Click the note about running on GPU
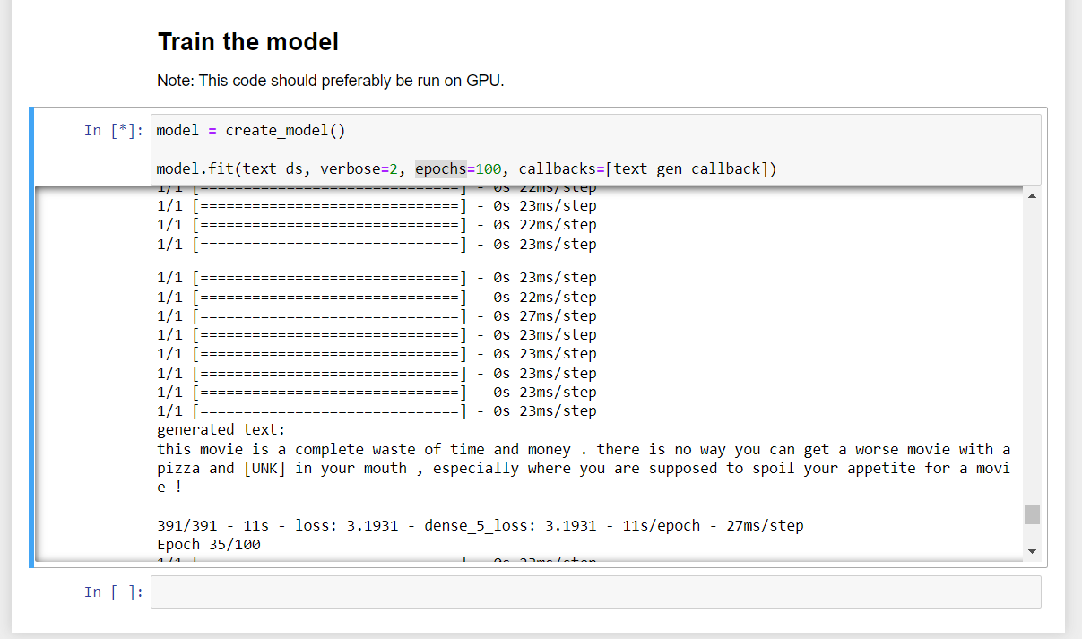1082x639 pixels. (x=331, y=81)
